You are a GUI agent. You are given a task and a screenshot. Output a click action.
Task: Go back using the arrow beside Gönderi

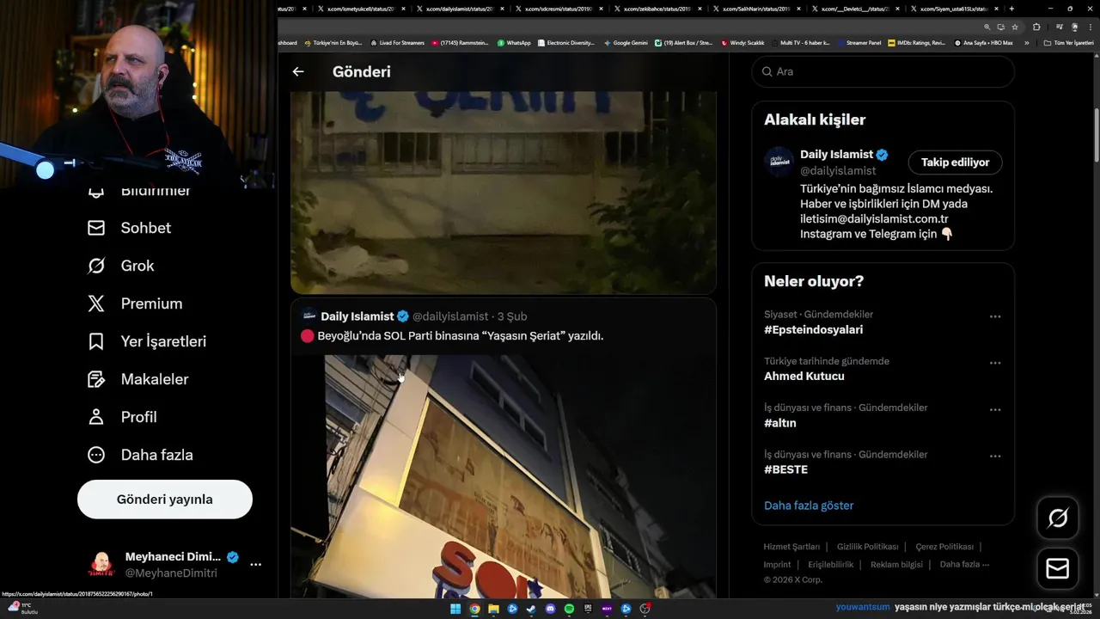coord(298,71)
